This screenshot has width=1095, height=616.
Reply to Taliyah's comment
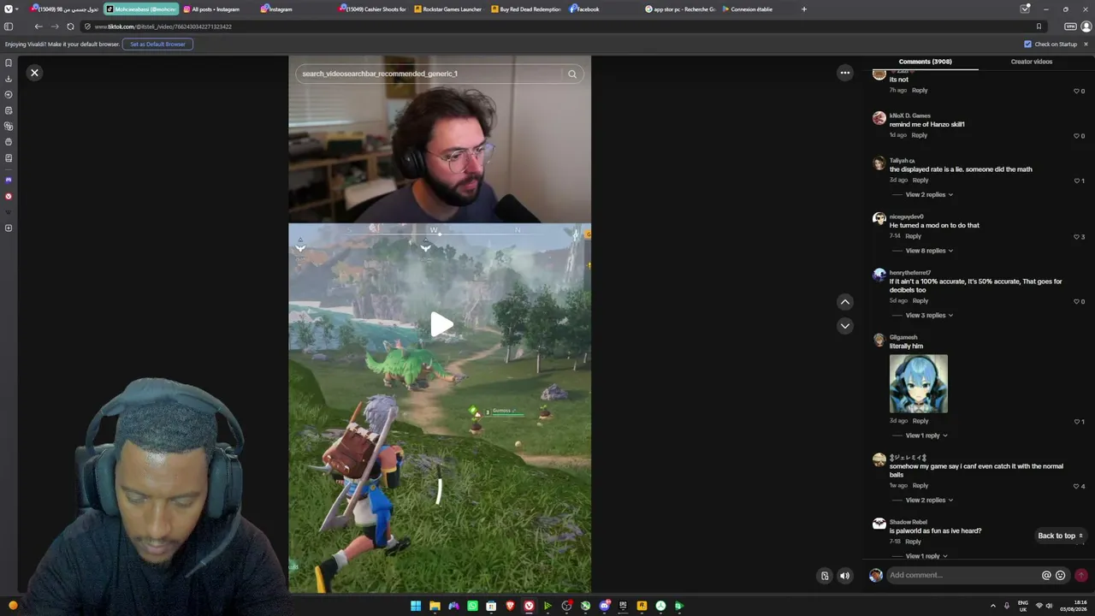coord(920,181)
